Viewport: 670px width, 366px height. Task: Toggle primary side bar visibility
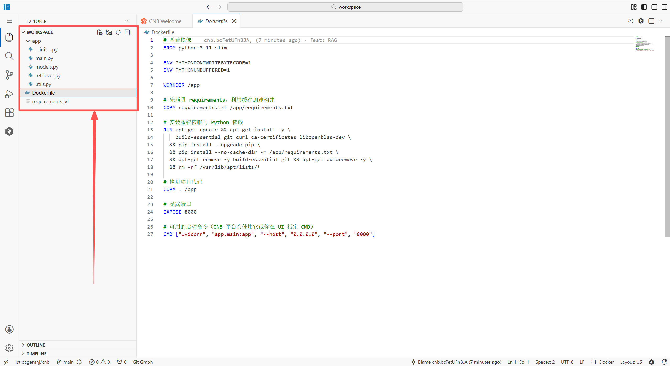pos(644,7)
